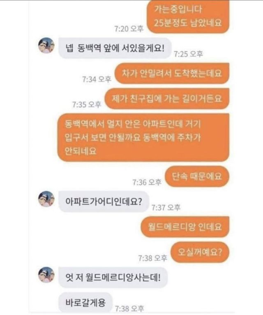The image size is (263, 315).
Task: Open the sender avatar beside 넵 동백역 message
Action: (x=46, y=46)
